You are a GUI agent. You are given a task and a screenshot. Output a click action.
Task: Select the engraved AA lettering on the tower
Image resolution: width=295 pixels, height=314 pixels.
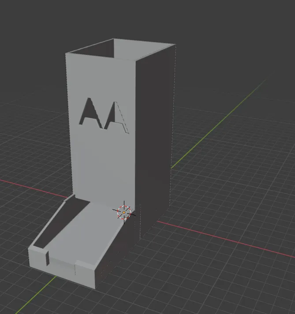coord(104,115)
